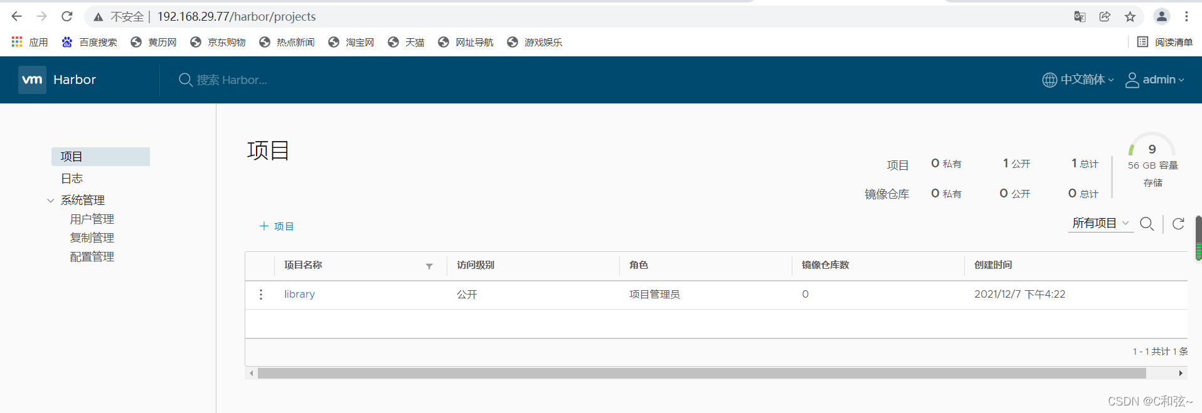The height and width of the screenshot is (413, 1202).
Task: Open 配置管理 in the sidebar
Action: 92,257
